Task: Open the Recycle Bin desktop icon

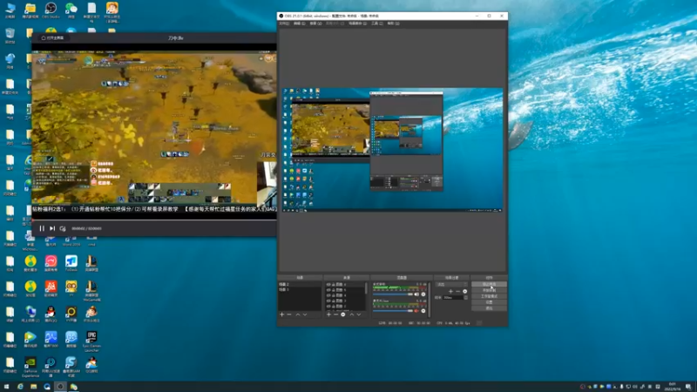Action: (10, 36)
